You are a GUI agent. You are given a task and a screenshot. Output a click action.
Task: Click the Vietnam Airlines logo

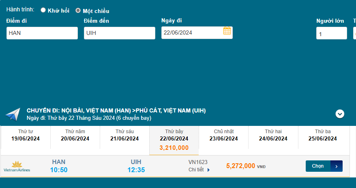click(x=17, y=166)
